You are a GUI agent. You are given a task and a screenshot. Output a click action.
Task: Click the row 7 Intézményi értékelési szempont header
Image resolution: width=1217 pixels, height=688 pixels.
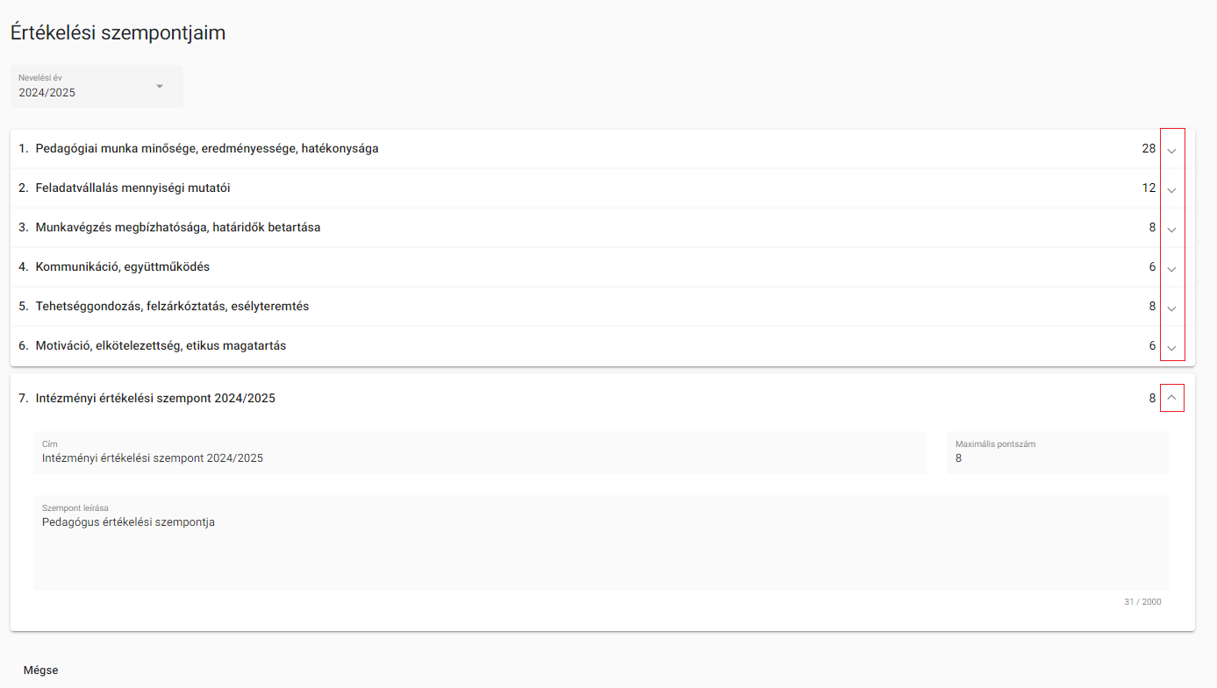602,398
